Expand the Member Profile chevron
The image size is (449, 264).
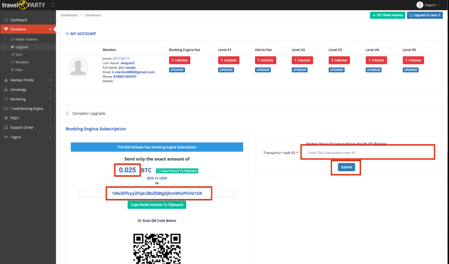coord(50,80)
